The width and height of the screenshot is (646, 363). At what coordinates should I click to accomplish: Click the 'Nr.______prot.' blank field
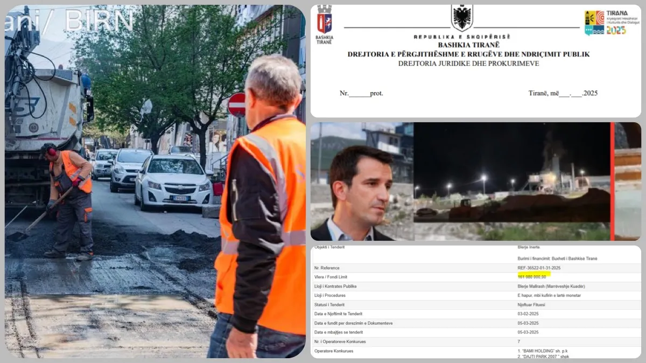tap(361, 93)
